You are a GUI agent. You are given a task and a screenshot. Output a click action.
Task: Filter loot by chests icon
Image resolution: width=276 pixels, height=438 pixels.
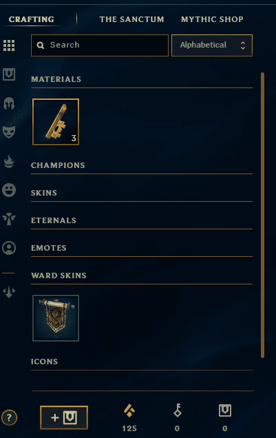point(9,74)
